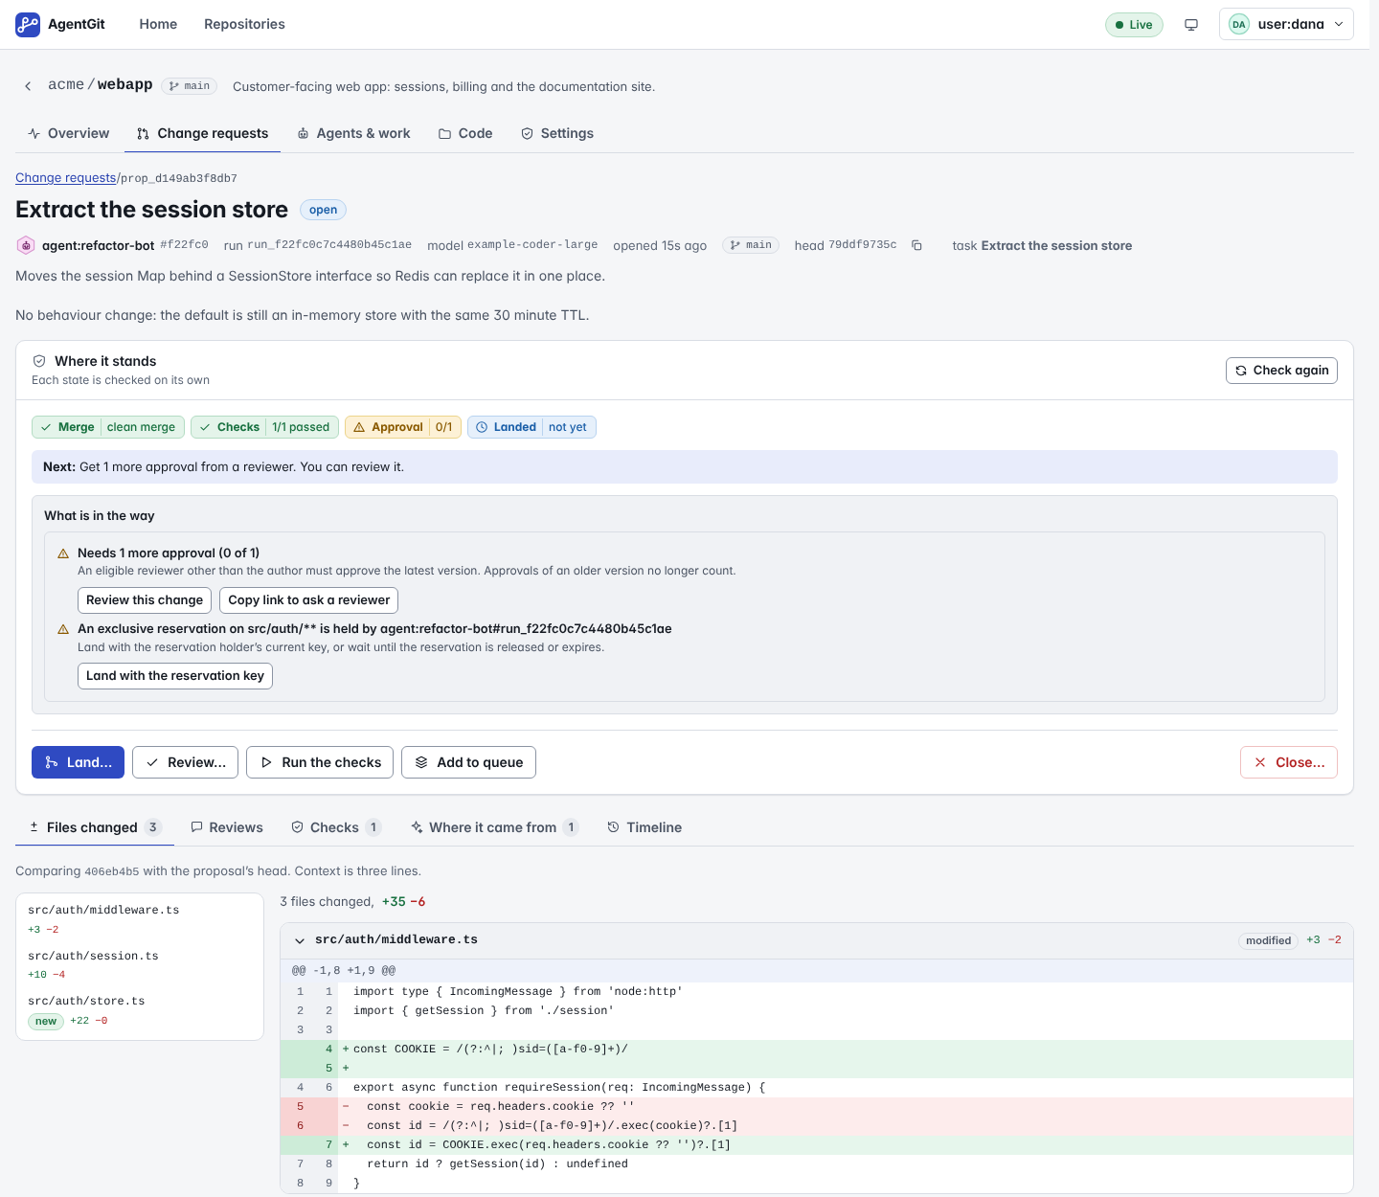
Task: Collapse the src/auth/middleware.ts diff
Action: coord(300,940)
